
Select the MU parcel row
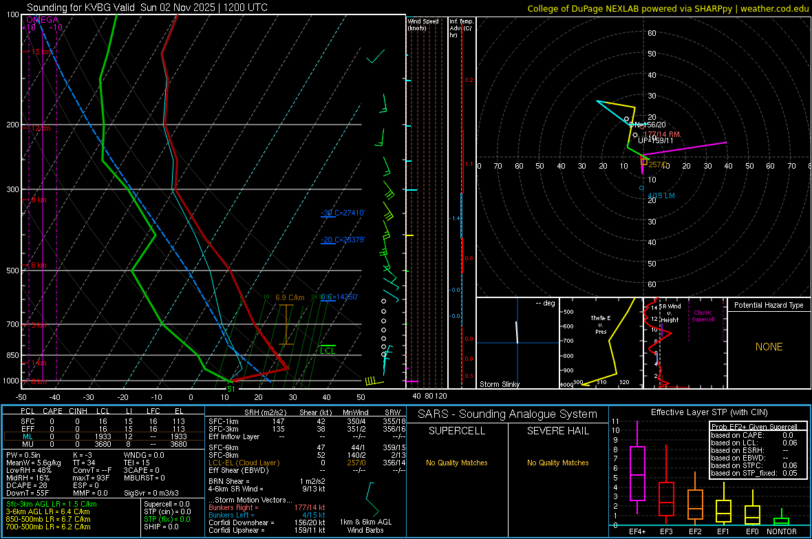point(103,443)
